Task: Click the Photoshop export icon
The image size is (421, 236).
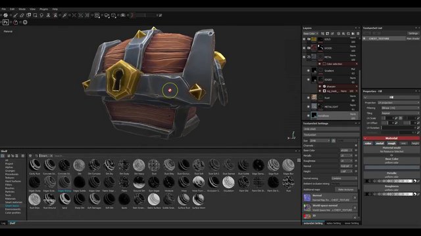Action: point(6,22)
